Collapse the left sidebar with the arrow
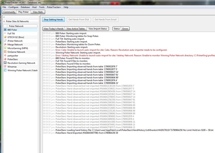Screen dimensions: 215x153 coord(4,17)
